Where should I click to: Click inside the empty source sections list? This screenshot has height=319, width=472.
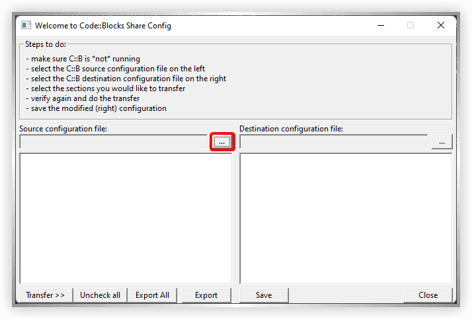[x=126, y=218]
